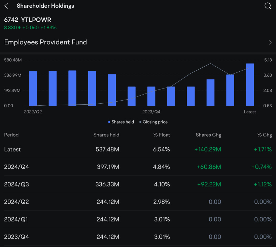Viewport: 276px width, 247px height.
Task: Select the 2024/Q1 period row
Action: tap(138, 219)
